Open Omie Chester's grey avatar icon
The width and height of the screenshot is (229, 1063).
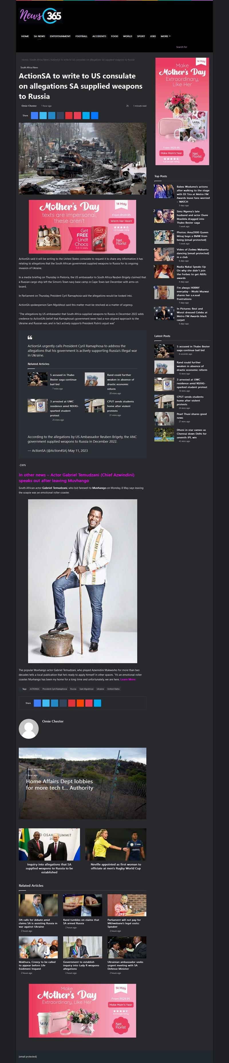(29, 729)
